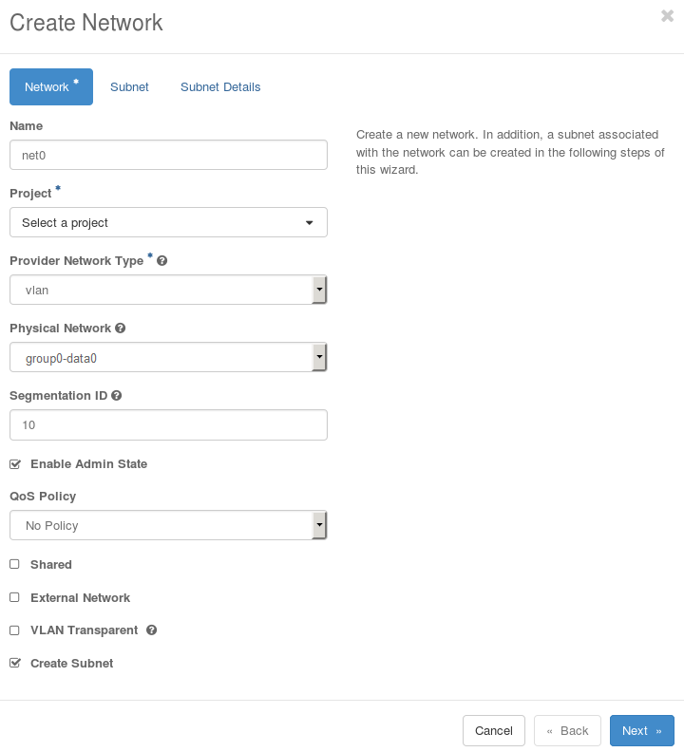Focus the Segmentation ID input field
Viewport: 684px width, 752px height.
(x=168, y=424)
